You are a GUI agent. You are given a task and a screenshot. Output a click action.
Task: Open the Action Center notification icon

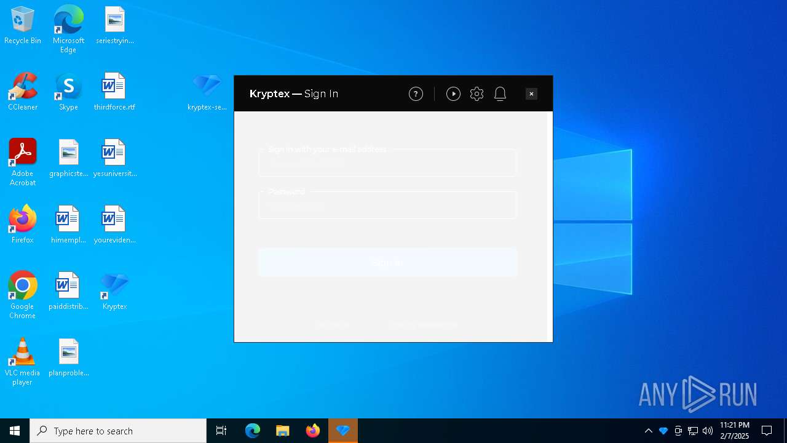point(767,431)
